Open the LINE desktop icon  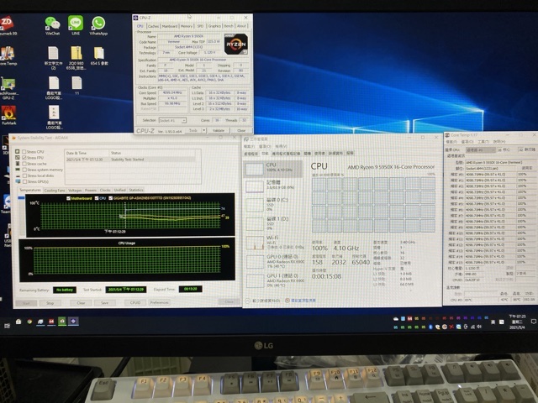[x=76, y=24]
